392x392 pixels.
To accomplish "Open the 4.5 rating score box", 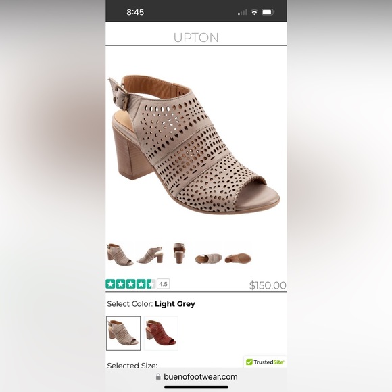I will pos(164,284).
